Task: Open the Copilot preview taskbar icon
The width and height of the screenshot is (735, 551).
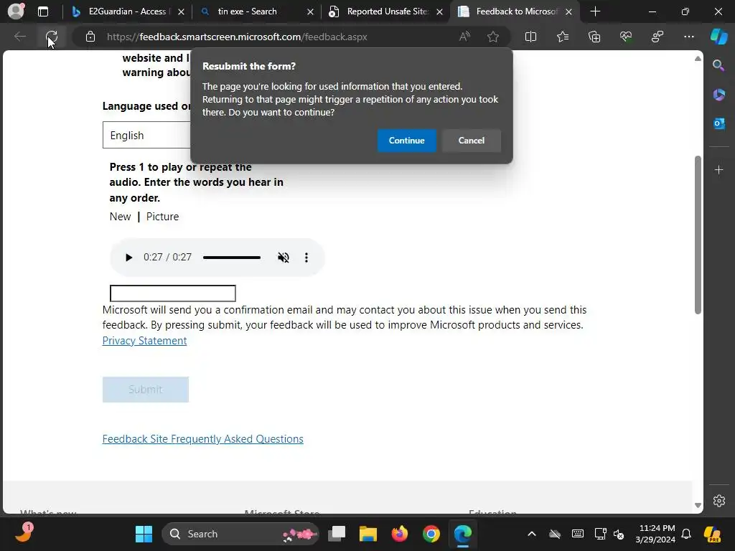Action: (713, 534)
